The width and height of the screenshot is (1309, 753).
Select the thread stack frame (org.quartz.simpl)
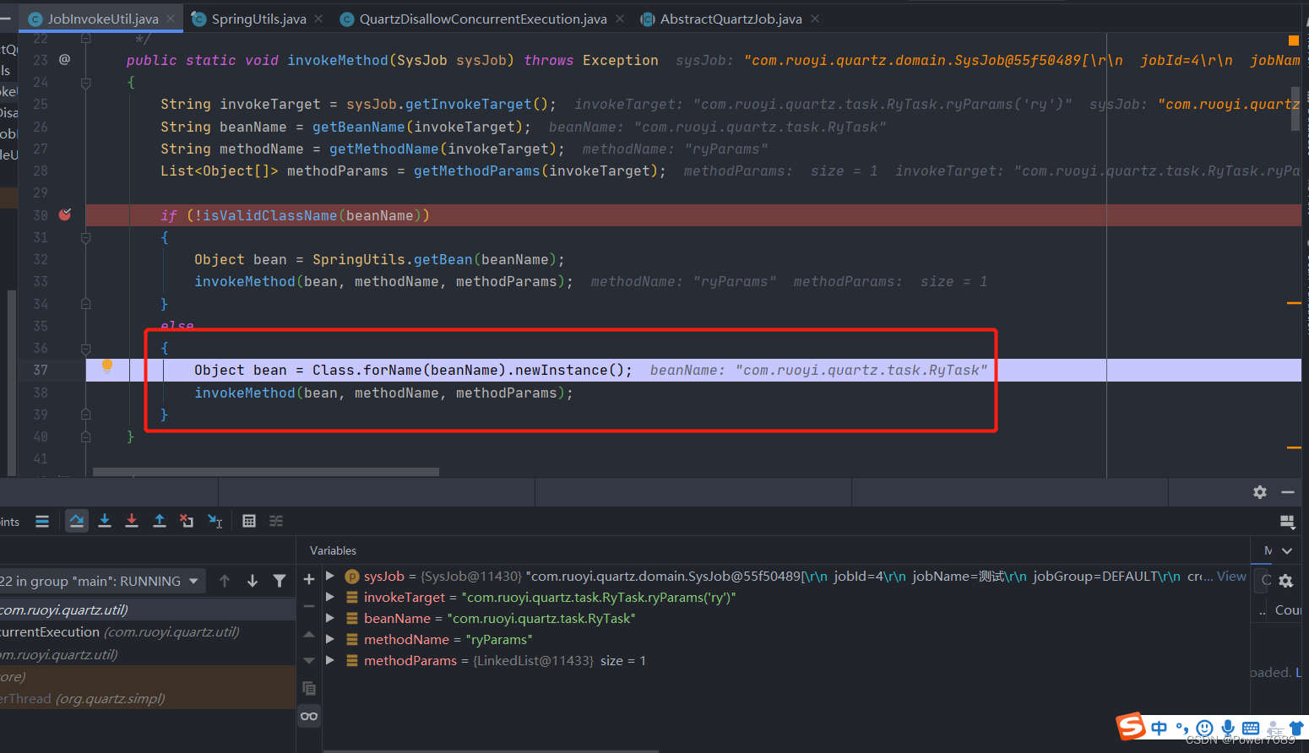[148, 698]
